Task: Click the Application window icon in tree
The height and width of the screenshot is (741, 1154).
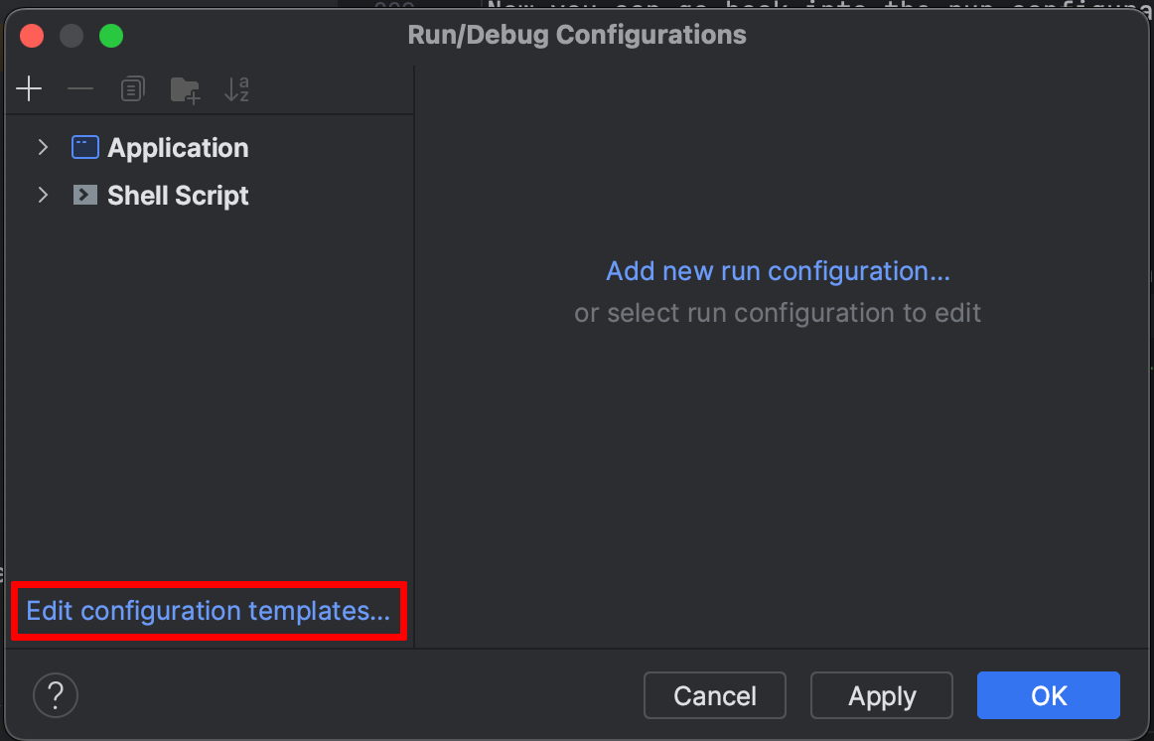Action: click(85, 148)
